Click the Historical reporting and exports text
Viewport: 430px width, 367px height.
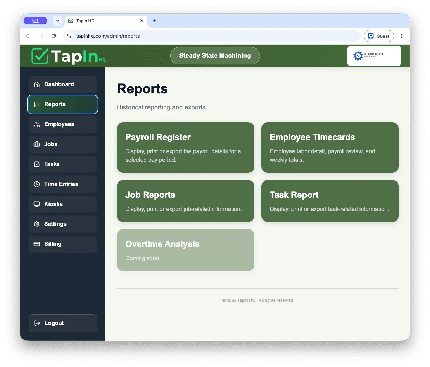[161, 107]
